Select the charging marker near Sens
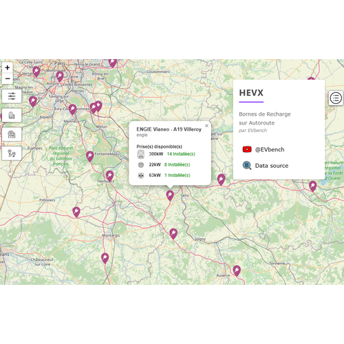 170,195
